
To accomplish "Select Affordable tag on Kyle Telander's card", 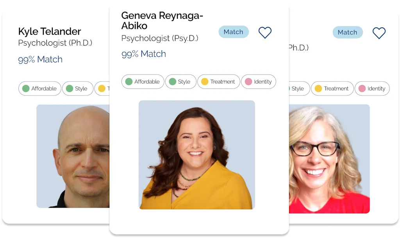I will click(x=40, y=89).
